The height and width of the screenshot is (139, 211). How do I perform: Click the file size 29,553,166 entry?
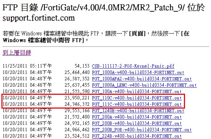[x=77, y=111]
